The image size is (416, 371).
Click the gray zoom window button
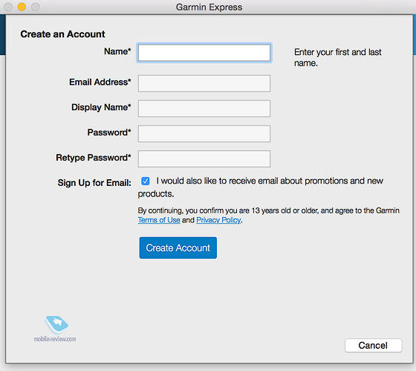[36, 7]
